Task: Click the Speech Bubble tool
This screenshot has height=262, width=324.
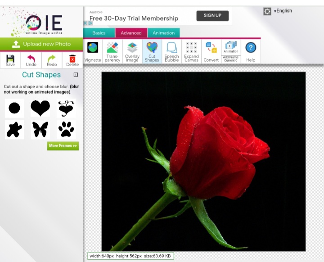Action: [x=171, y=52]
